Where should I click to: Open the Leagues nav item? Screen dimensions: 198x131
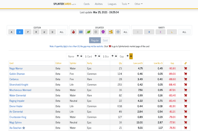pyautogui.click(x=112, y=4)
